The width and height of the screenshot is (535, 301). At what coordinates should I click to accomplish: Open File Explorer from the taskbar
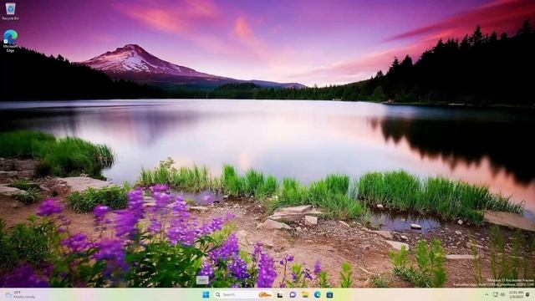(x=304, y=294)
